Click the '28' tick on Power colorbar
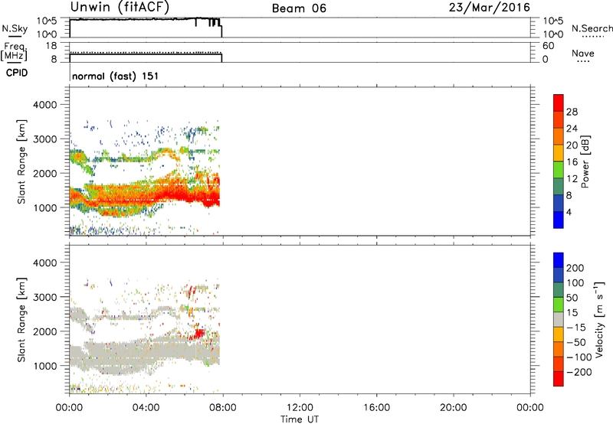This screenshot has width=613, height=424. 572,112
